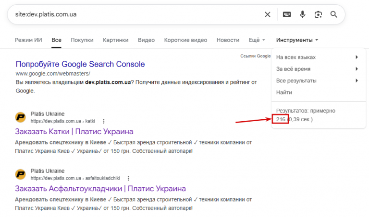Clear the search query with X icon
Viewport: 369px width, 217px height.
pyautogui.click(x=267, y=14)
